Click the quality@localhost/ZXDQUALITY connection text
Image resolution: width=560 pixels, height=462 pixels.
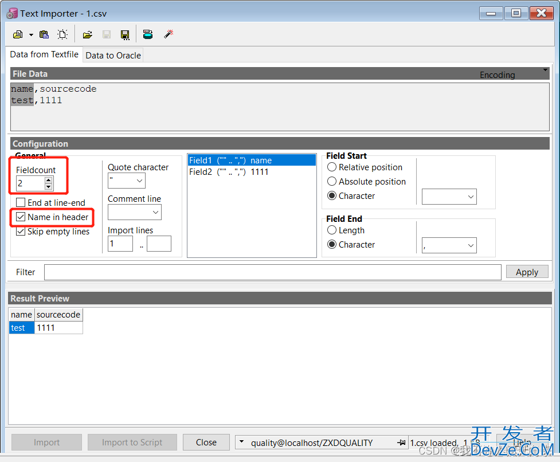[312, 443]
